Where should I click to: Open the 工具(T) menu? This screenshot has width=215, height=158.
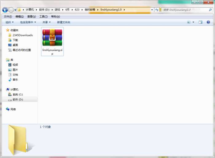click(x=44, y=17)
